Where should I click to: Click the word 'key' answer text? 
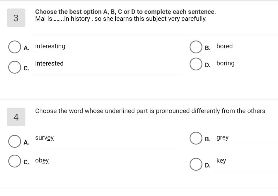point(221,161)
